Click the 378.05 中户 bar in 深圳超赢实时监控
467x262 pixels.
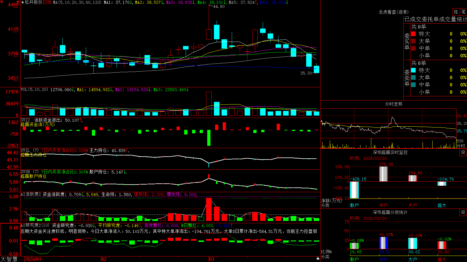[383, 174]
